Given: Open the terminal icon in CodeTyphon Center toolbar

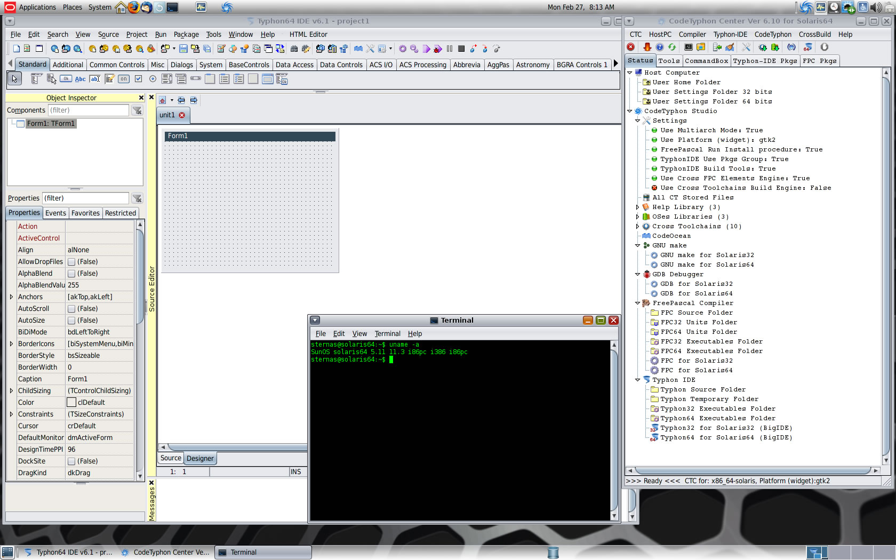Looking at the screenshot, I should 689,47.
